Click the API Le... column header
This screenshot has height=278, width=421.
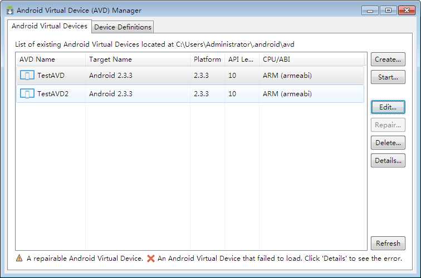click(242, 59)
